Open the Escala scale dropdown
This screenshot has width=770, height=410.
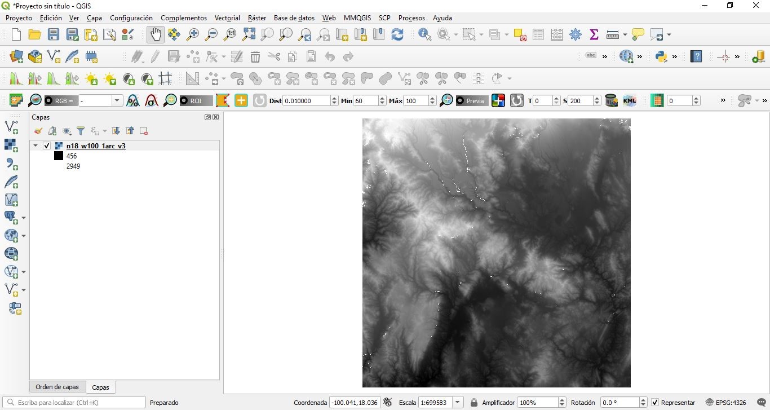point(458,403)
